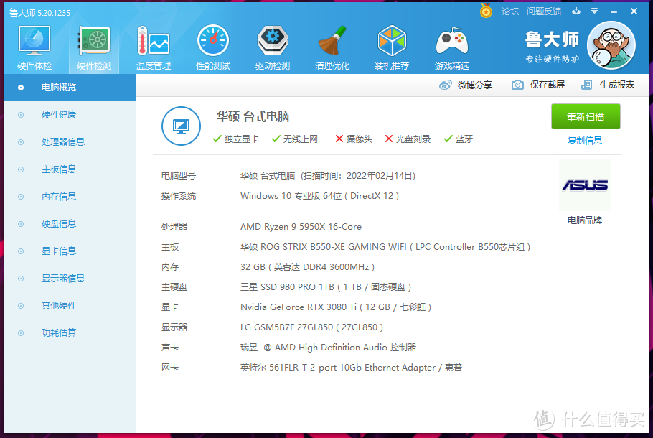Minimize the 鲁大师 window
653x438 pixels.
(614, 11)
